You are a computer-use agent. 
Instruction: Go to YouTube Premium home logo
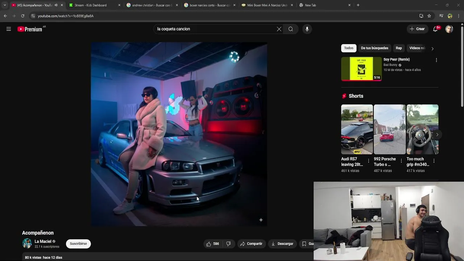coord(30,29)
